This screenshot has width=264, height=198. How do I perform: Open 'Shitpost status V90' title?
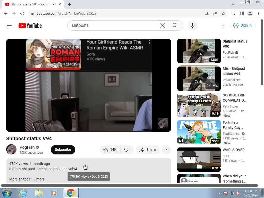[x=235, y=44]
